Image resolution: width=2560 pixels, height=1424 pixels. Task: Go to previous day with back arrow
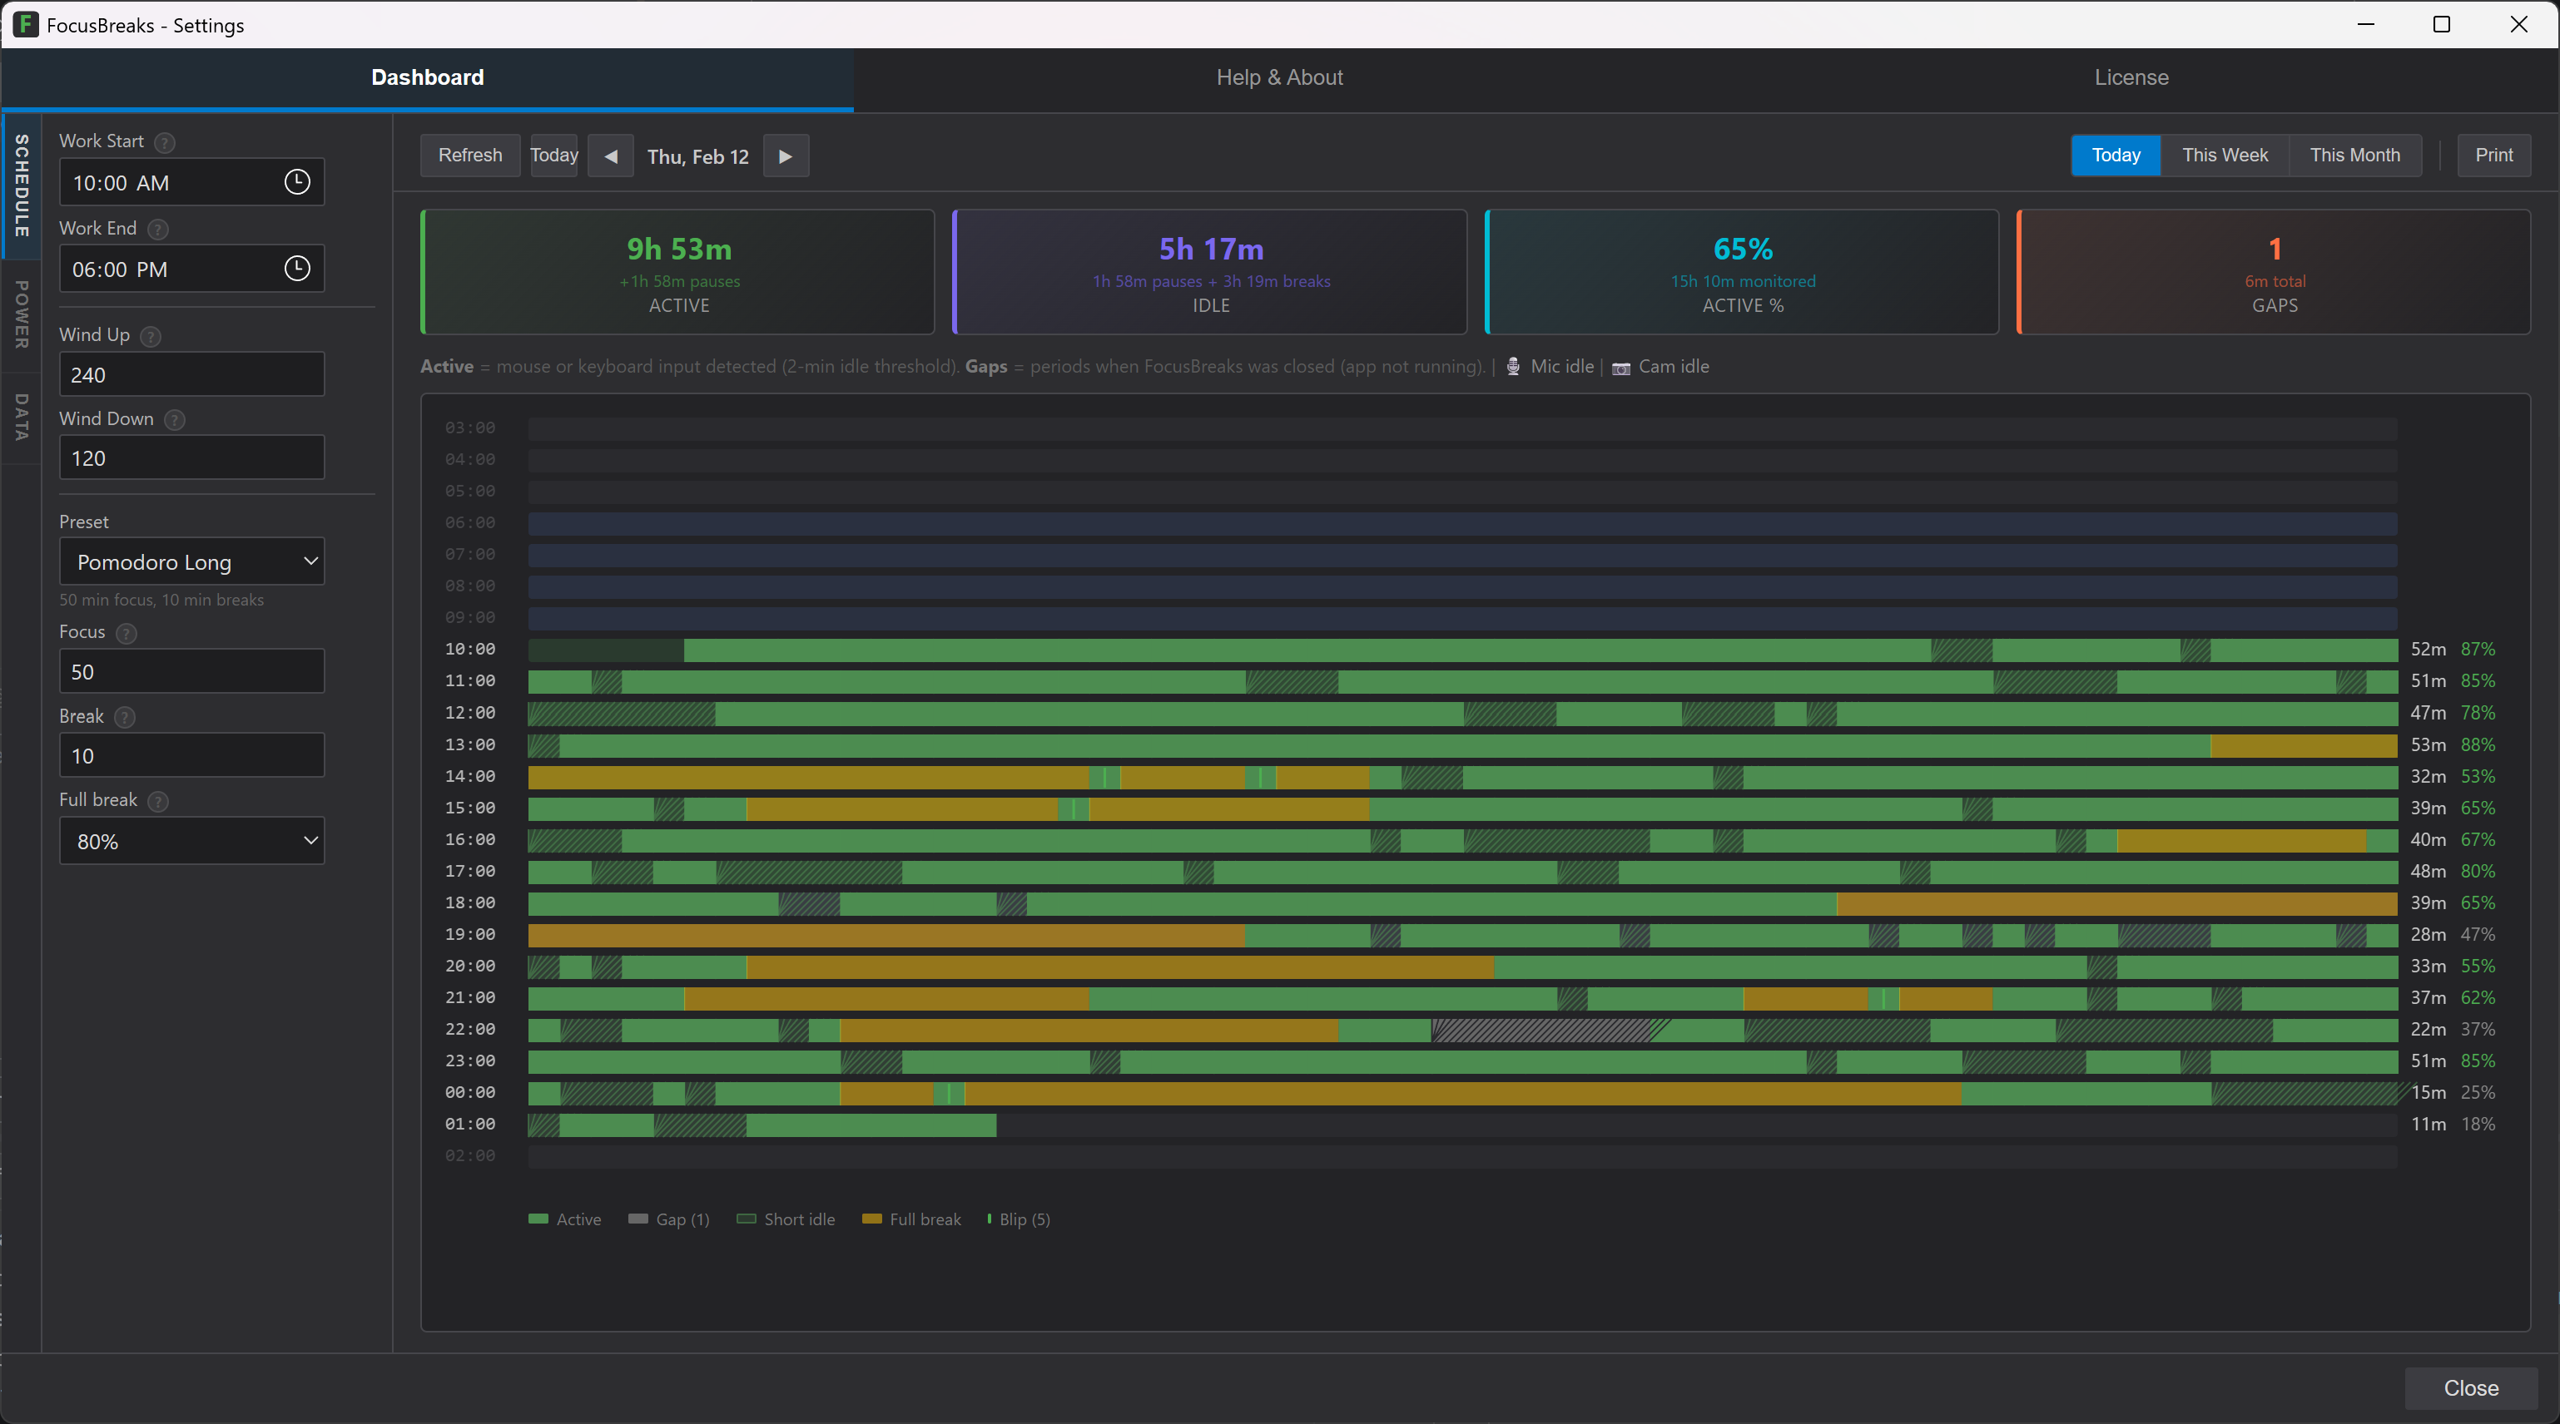[611, 155]
